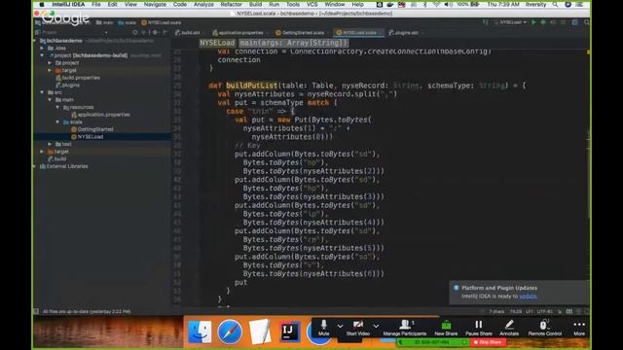Click New Share in Zoom toolbar

446,328
